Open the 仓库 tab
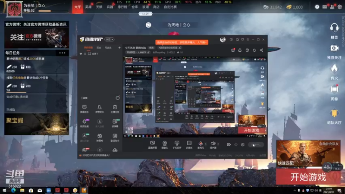 tap(135, 7)
